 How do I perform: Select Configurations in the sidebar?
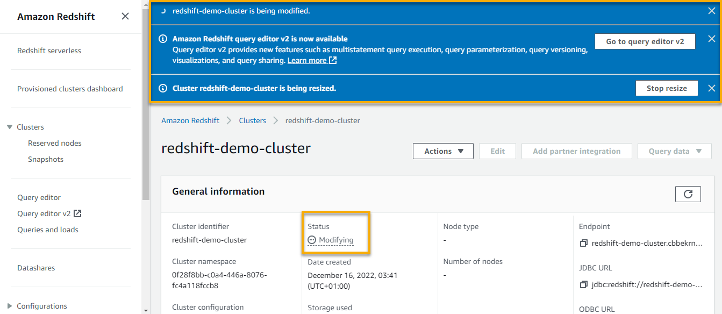pyautogui.click(x=42, y=306)
